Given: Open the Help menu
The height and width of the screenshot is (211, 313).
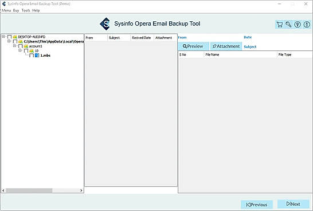Looking at the screenshot, I should [36, 10].
